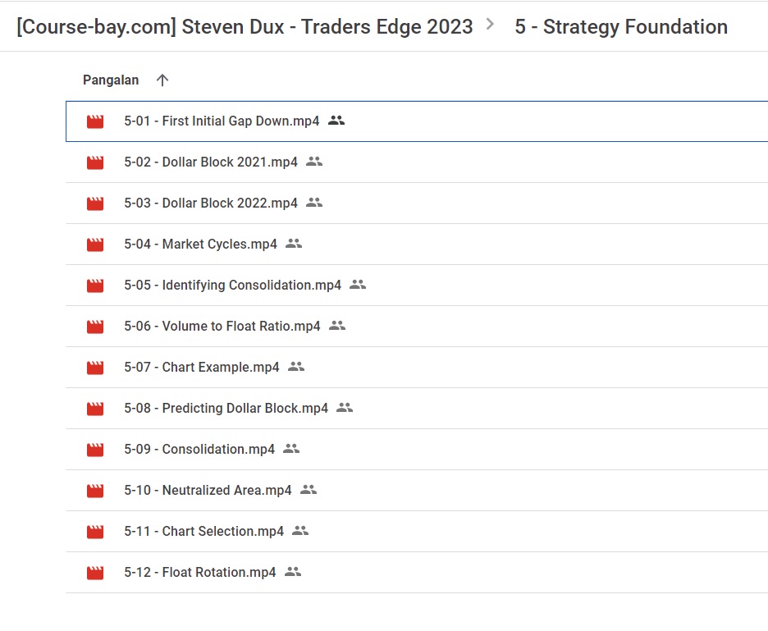Select file 5-08 - Predicting Dollar Block.mp4

pyautogui.click(x=417, y=409)
